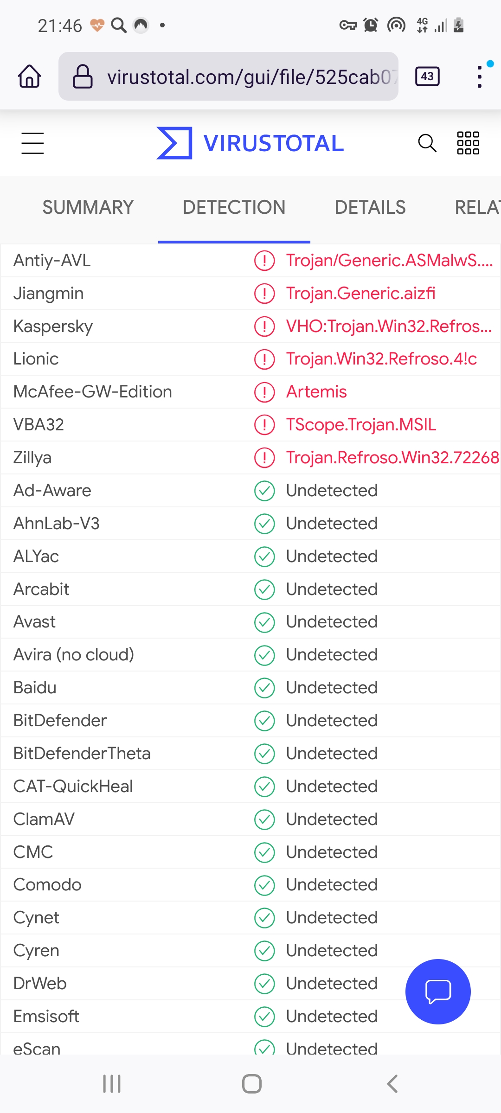Tap the Kaspersky detection alert icon
Screen dimensions: 501x1113
264,326
